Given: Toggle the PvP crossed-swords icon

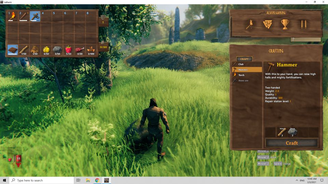Looking at the screenshot, I should coord(304,25).
